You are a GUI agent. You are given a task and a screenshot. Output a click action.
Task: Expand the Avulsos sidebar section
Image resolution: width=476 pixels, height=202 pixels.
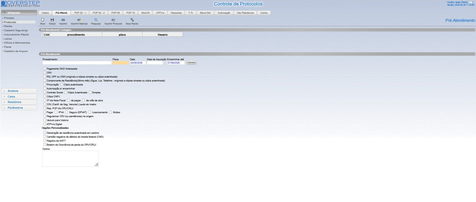click(19, 91)
